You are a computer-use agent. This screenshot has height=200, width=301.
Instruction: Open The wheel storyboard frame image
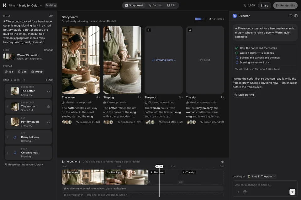81,60
